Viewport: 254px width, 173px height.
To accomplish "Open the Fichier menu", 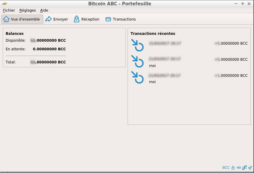I will pyautogui.click(x=9, y=10).
